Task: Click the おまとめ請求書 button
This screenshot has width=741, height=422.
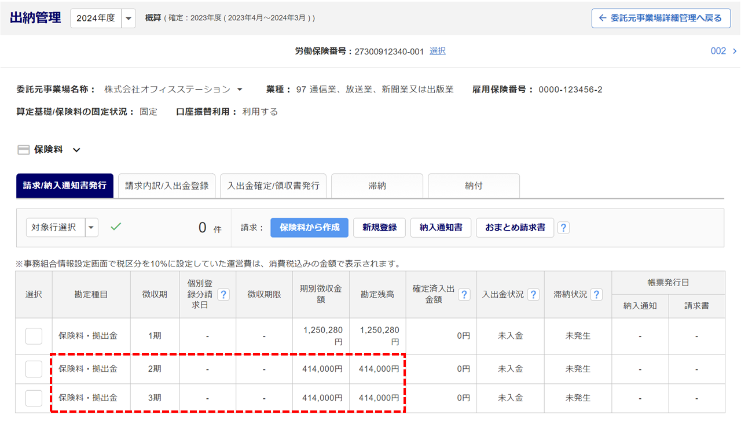Action: tap(515, 228)
